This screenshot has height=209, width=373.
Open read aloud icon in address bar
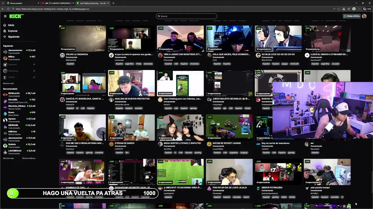tap(334, 9)
